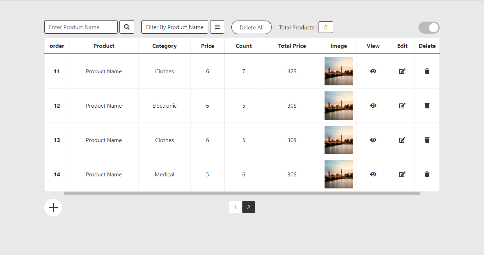The width and height of the screenshot is (484, 255).
Task: Select page 2 in pagination
Action: [248, 207]
